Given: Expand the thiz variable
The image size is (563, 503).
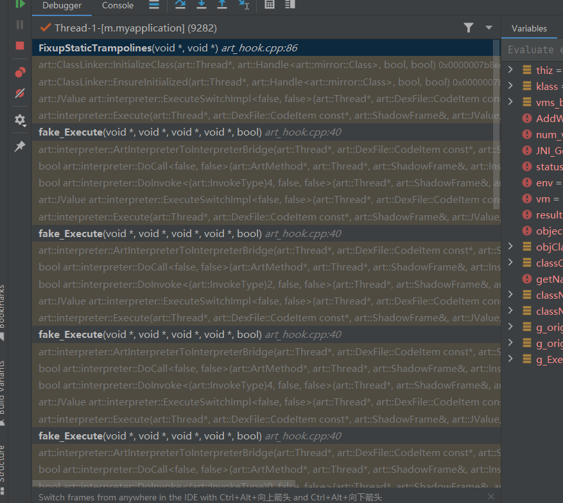Looking at the screenshot, I should 510,69.
